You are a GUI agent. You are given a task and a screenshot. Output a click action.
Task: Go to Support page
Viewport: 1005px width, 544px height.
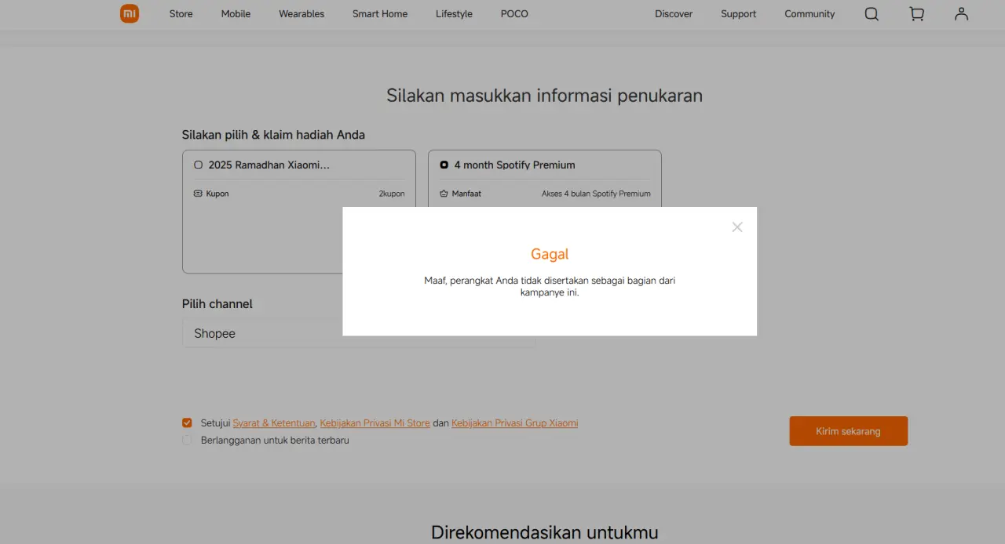click(738, 13)
